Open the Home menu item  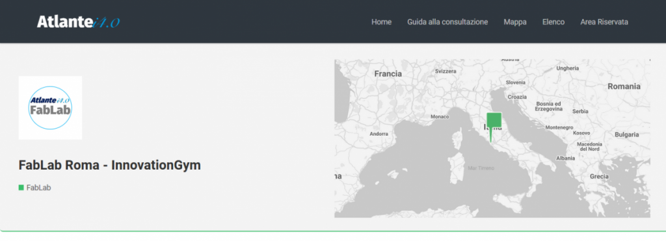[x=381, y=22]
